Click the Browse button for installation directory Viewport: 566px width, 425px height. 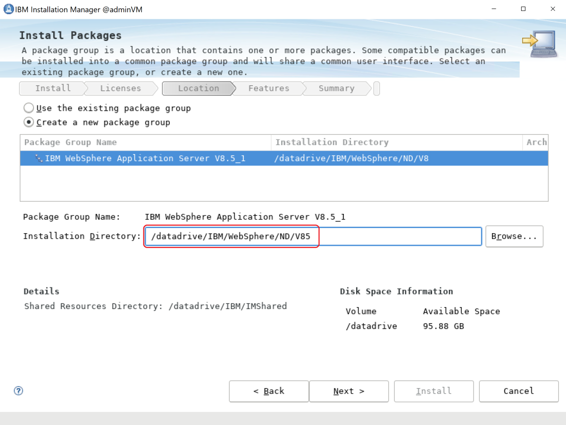click(x=514, y=236)
